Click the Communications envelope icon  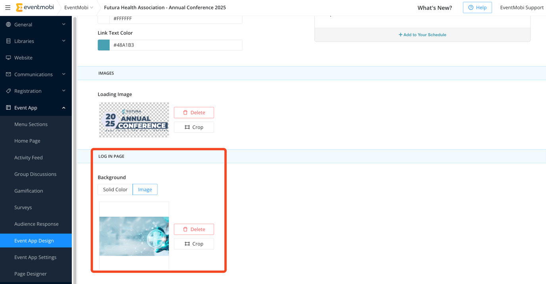tap(8, 74)
